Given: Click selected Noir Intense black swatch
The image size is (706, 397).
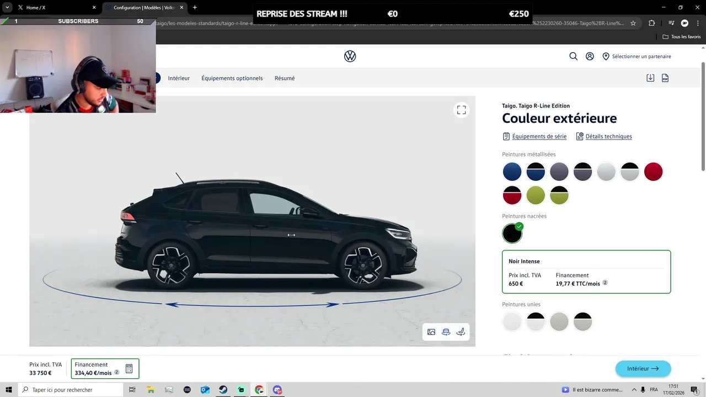Looking at the screenshot, I should (x=512, y=233).
